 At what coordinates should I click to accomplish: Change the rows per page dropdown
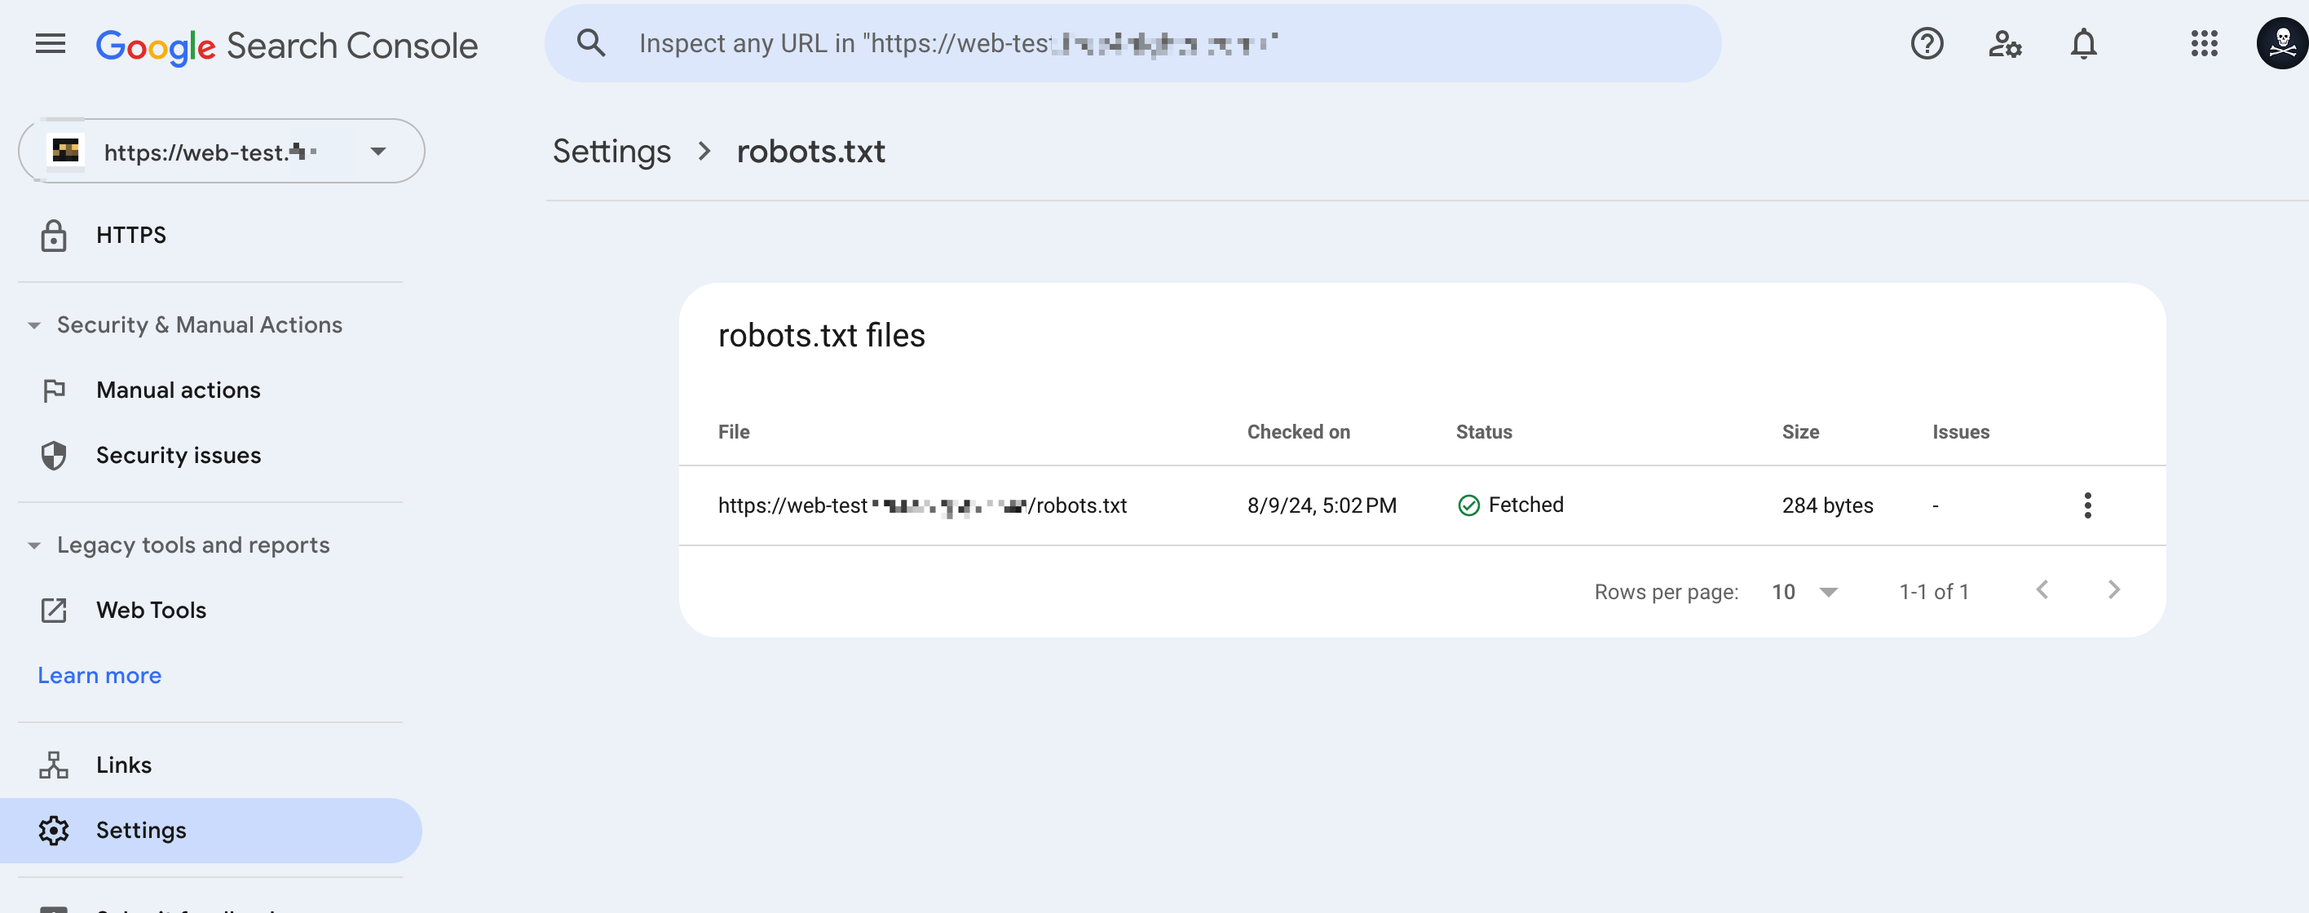point(1803,591)
